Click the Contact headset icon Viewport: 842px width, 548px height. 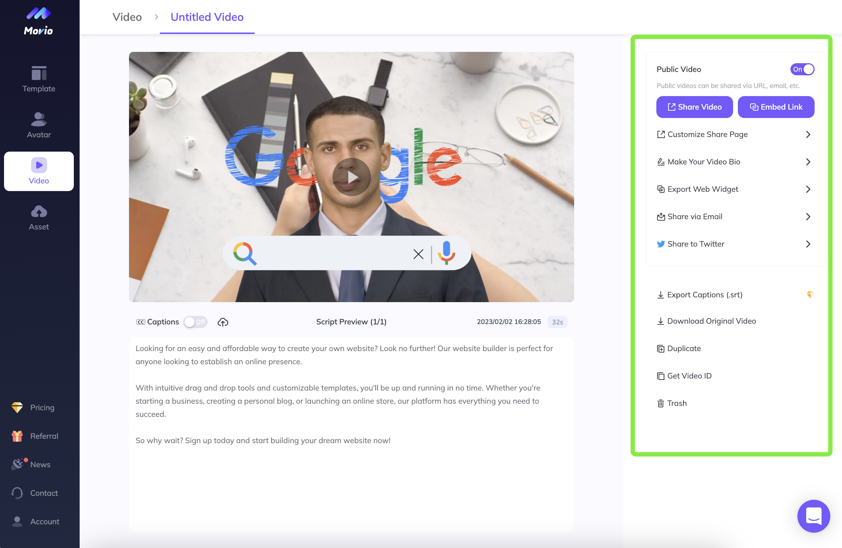point(17,493)
